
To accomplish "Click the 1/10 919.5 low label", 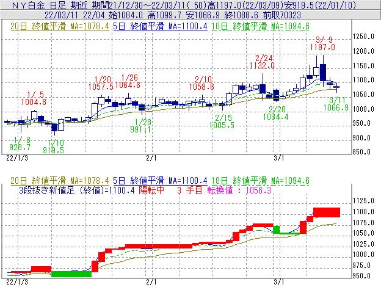I will 54,147.
